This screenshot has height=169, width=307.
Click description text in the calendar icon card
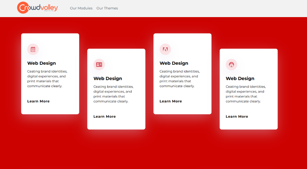(x=47, y=79)
